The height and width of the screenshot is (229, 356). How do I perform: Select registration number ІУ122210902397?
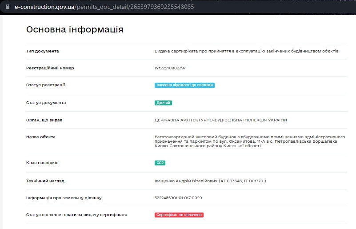[x=170, y=68]
